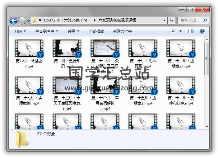Open the 包含到库中 dropdown

coord(47,31)
